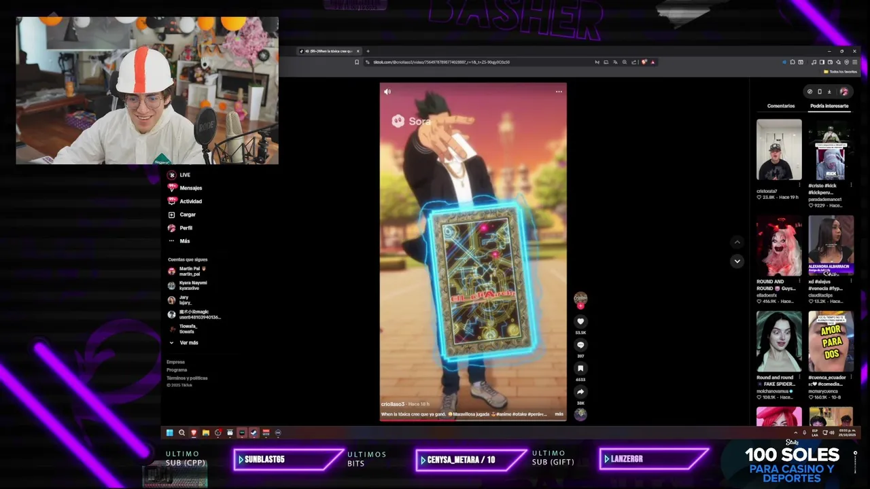This screenshot has height=489, width=870.
Task: Open Steam from the taskbar
Action: click(x=254, y=433)
